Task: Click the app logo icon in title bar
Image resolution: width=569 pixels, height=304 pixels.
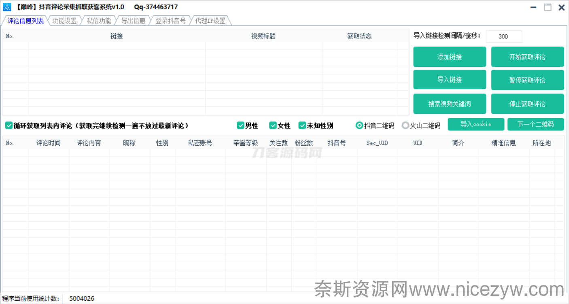Action: [x=6, y=7]
